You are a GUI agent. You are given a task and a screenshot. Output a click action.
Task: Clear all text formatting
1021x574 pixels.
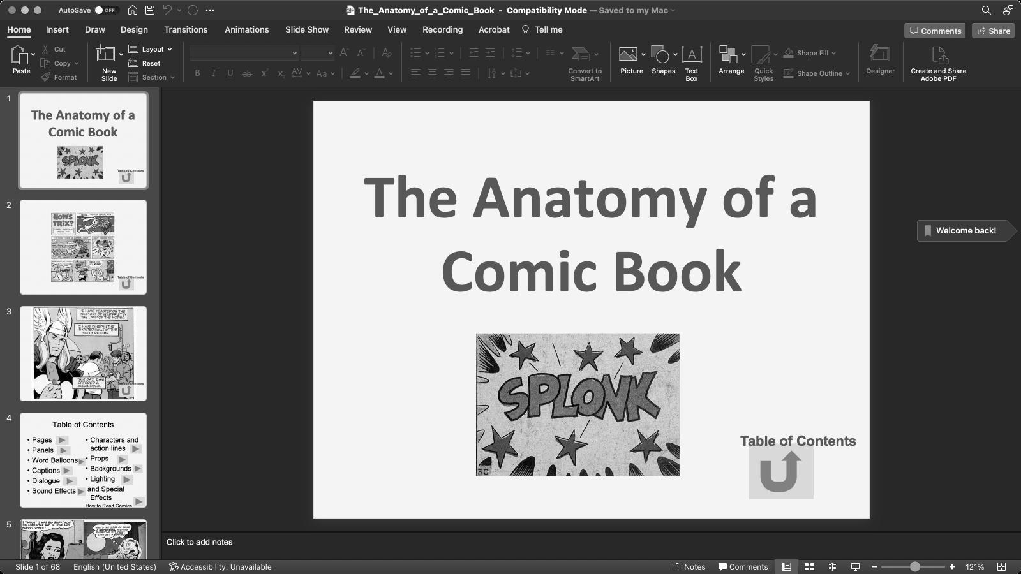click(386, 53)
